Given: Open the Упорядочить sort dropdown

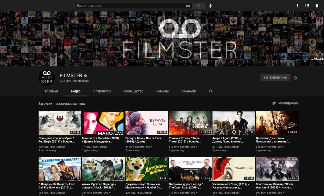Looking at the screenshot, I should click(286, 104).
